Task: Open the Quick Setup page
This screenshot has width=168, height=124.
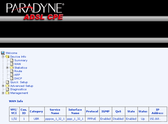Action: (x=19, y=82)
